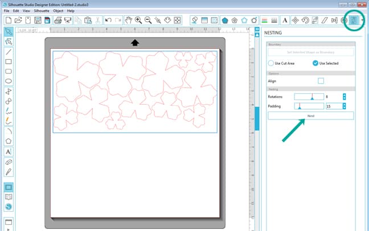Open the Silhouette menu
Viewport: 369px width, 231px height.
[x=42, y=11]
